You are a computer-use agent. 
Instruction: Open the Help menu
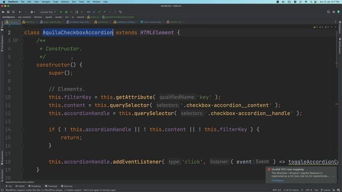(105, 2)
